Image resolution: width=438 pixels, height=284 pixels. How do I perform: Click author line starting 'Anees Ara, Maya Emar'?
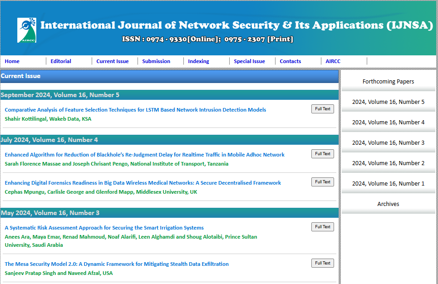pyautogui.click(x=131, y=241)
